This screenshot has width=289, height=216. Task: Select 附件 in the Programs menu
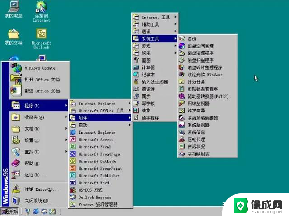100,118
